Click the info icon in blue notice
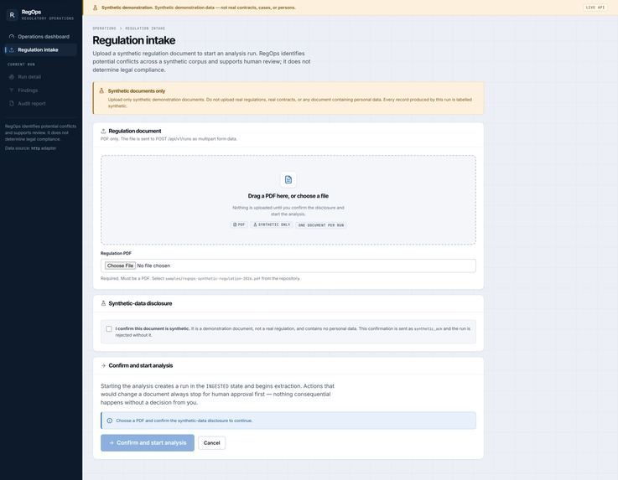This screenshot has height=480, width=618. click(110, 421)
